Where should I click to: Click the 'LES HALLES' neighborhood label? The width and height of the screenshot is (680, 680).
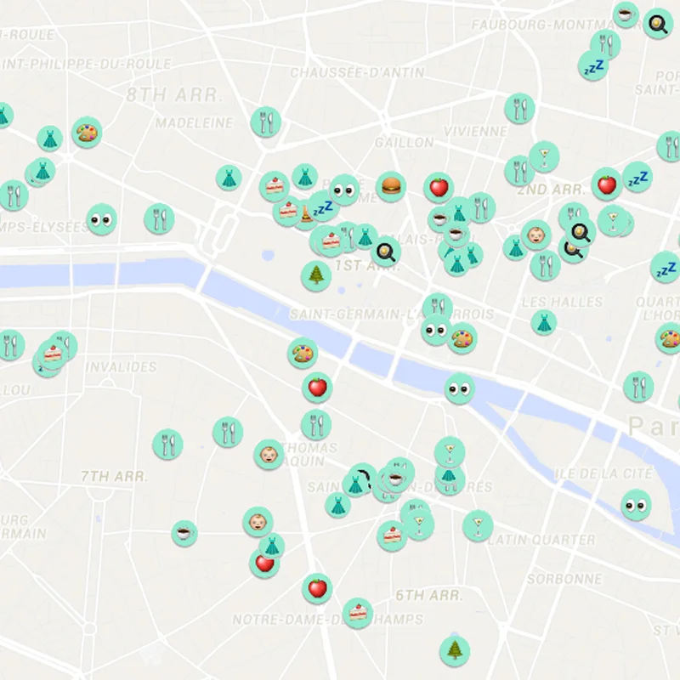562,303
